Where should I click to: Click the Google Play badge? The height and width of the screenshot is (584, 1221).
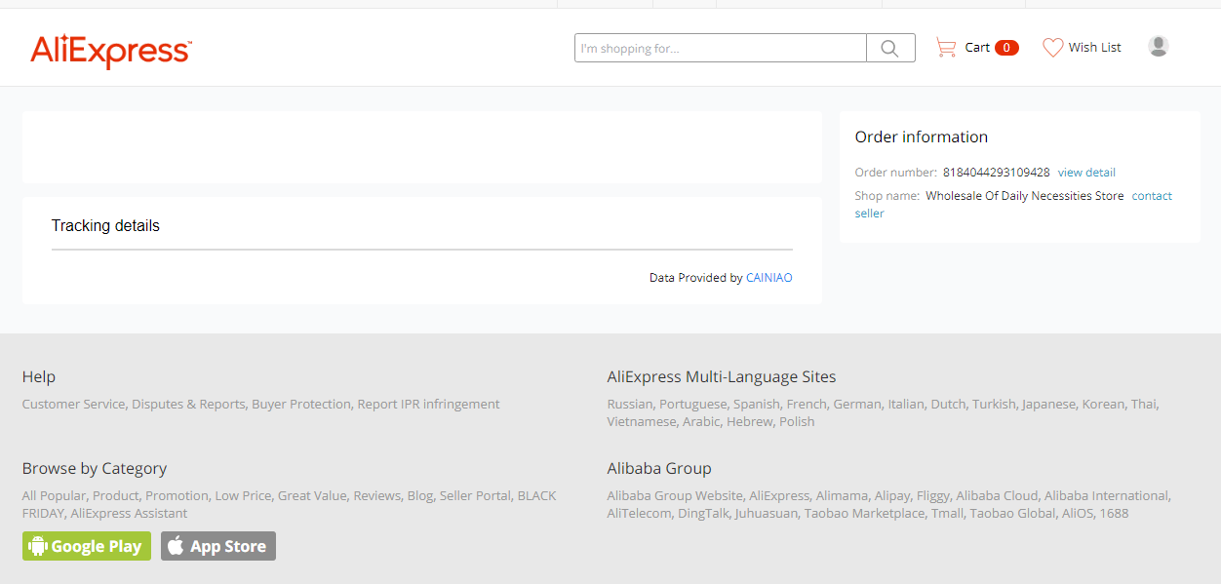pos(87,546)
